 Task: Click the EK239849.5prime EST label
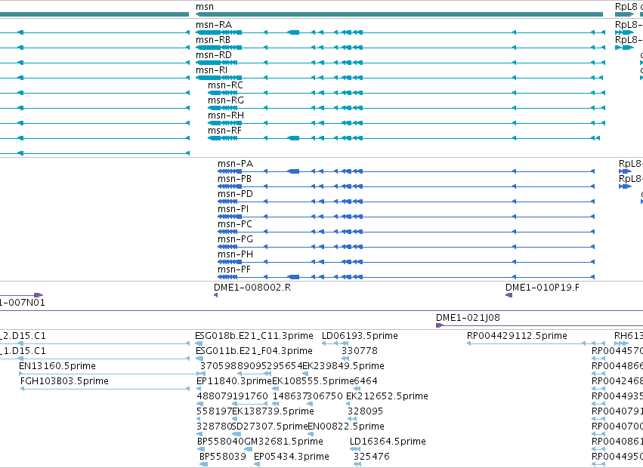tap(343, 365)
